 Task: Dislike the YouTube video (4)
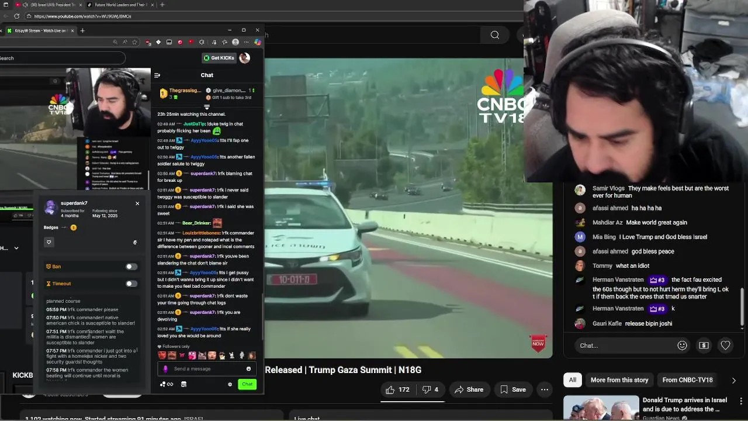(x=431, y=389)
